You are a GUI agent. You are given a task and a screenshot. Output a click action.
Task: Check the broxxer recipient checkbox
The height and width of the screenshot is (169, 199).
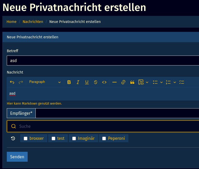[26, 138]
